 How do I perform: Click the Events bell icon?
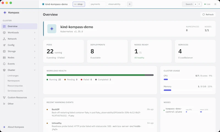[4, 64]
